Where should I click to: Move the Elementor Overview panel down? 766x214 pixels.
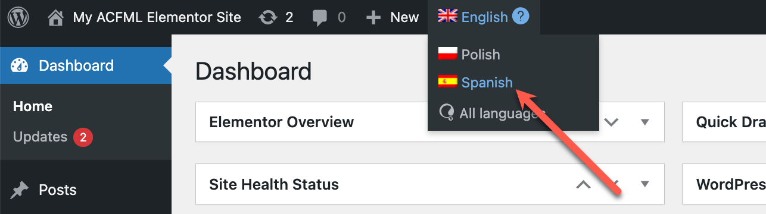[612, 122]
